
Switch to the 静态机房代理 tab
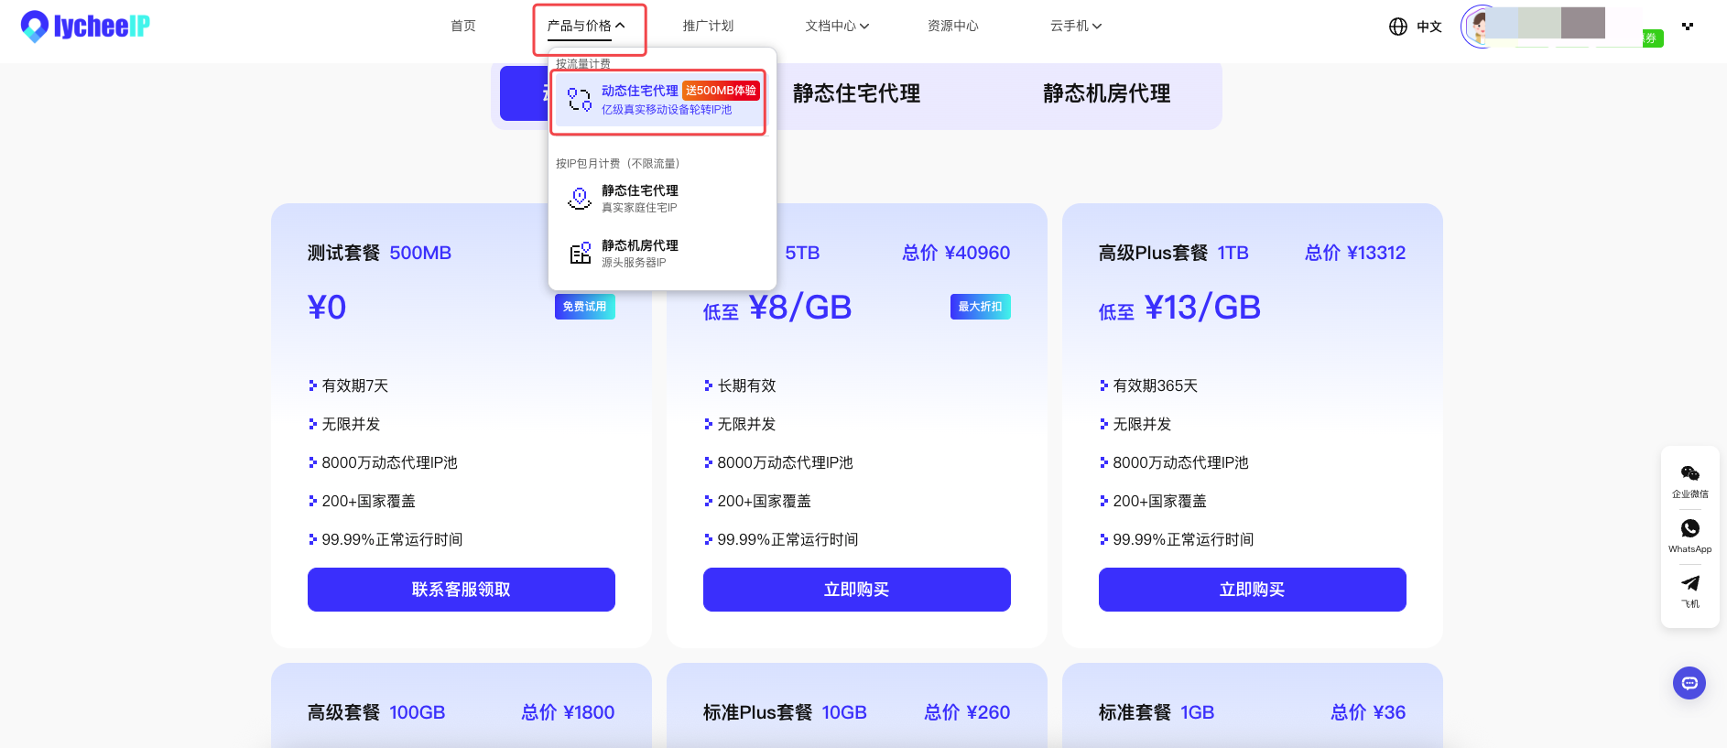(1106, 93)
